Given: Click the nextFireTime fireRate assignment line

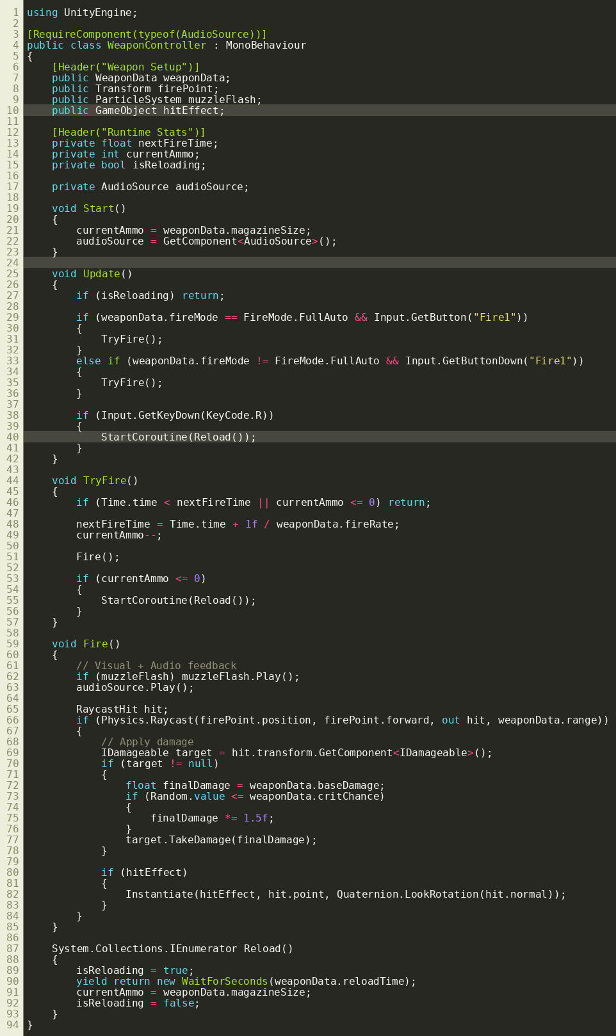Looking at the screenshot, I should (x=238, y=524).
